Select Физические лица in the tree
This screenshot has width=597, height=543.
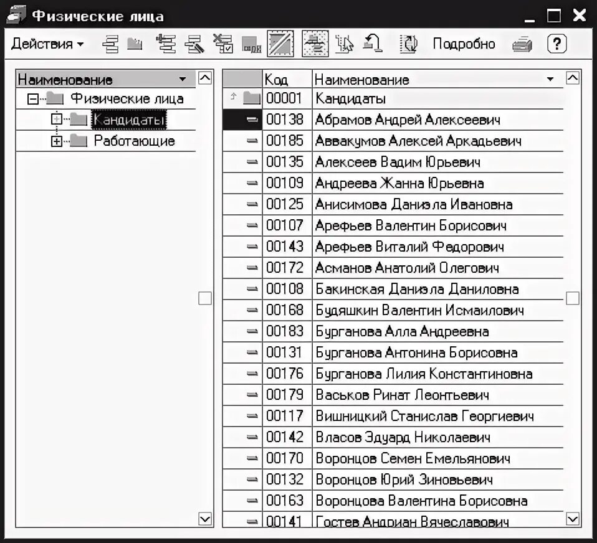point(127,99)
